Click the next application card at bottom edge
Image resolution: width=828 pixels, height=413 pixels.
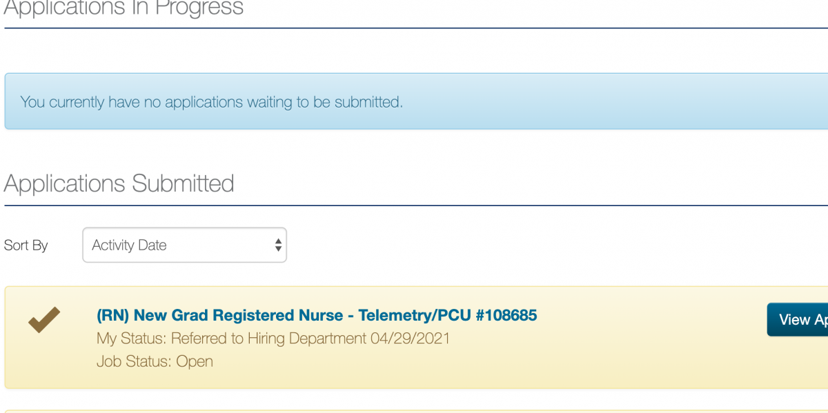(x=416, y=411)
